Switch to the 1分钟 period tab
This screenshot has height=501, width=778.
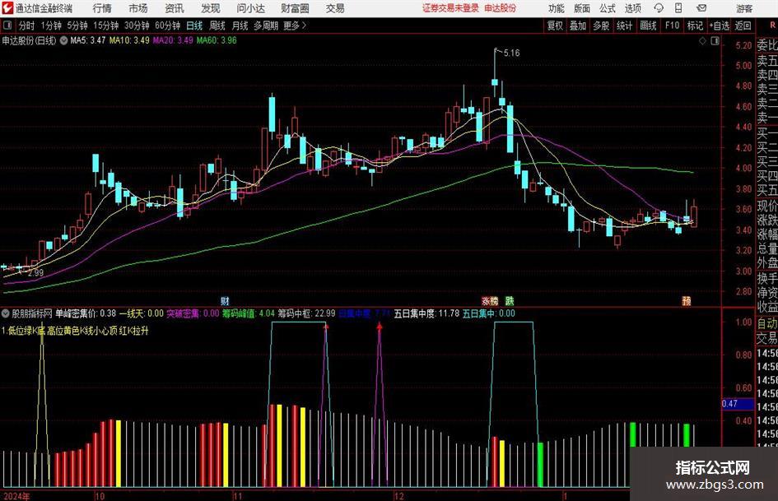point(50,26)
